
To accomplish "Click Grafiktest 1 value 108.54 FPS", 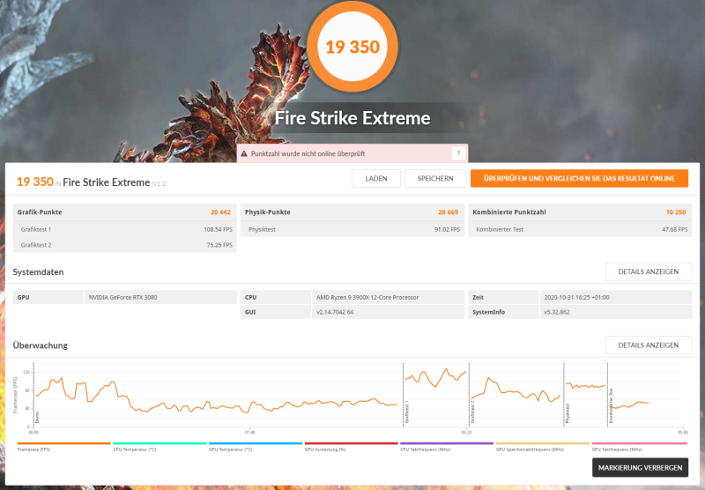I will tap(218, 229).
